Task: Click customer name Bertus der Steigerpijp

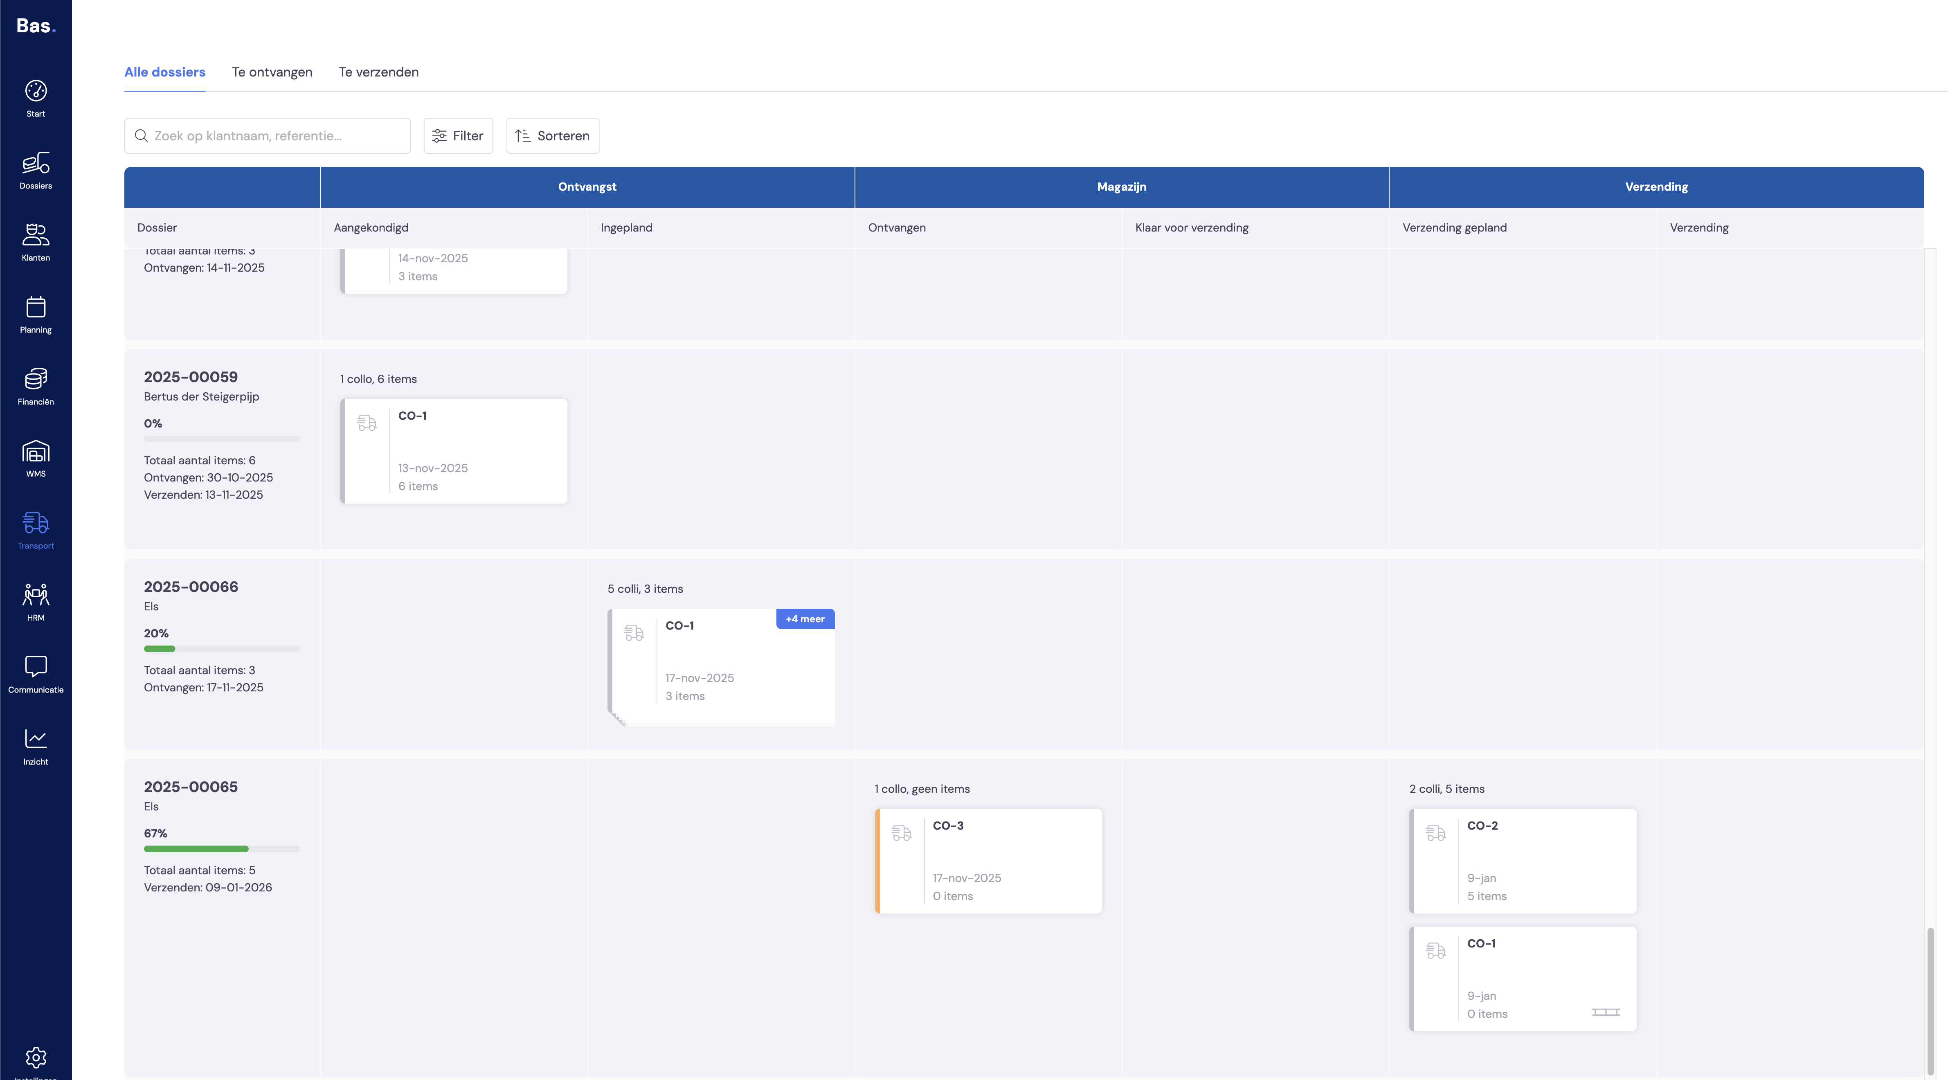Action: click(x=201, y=396)
